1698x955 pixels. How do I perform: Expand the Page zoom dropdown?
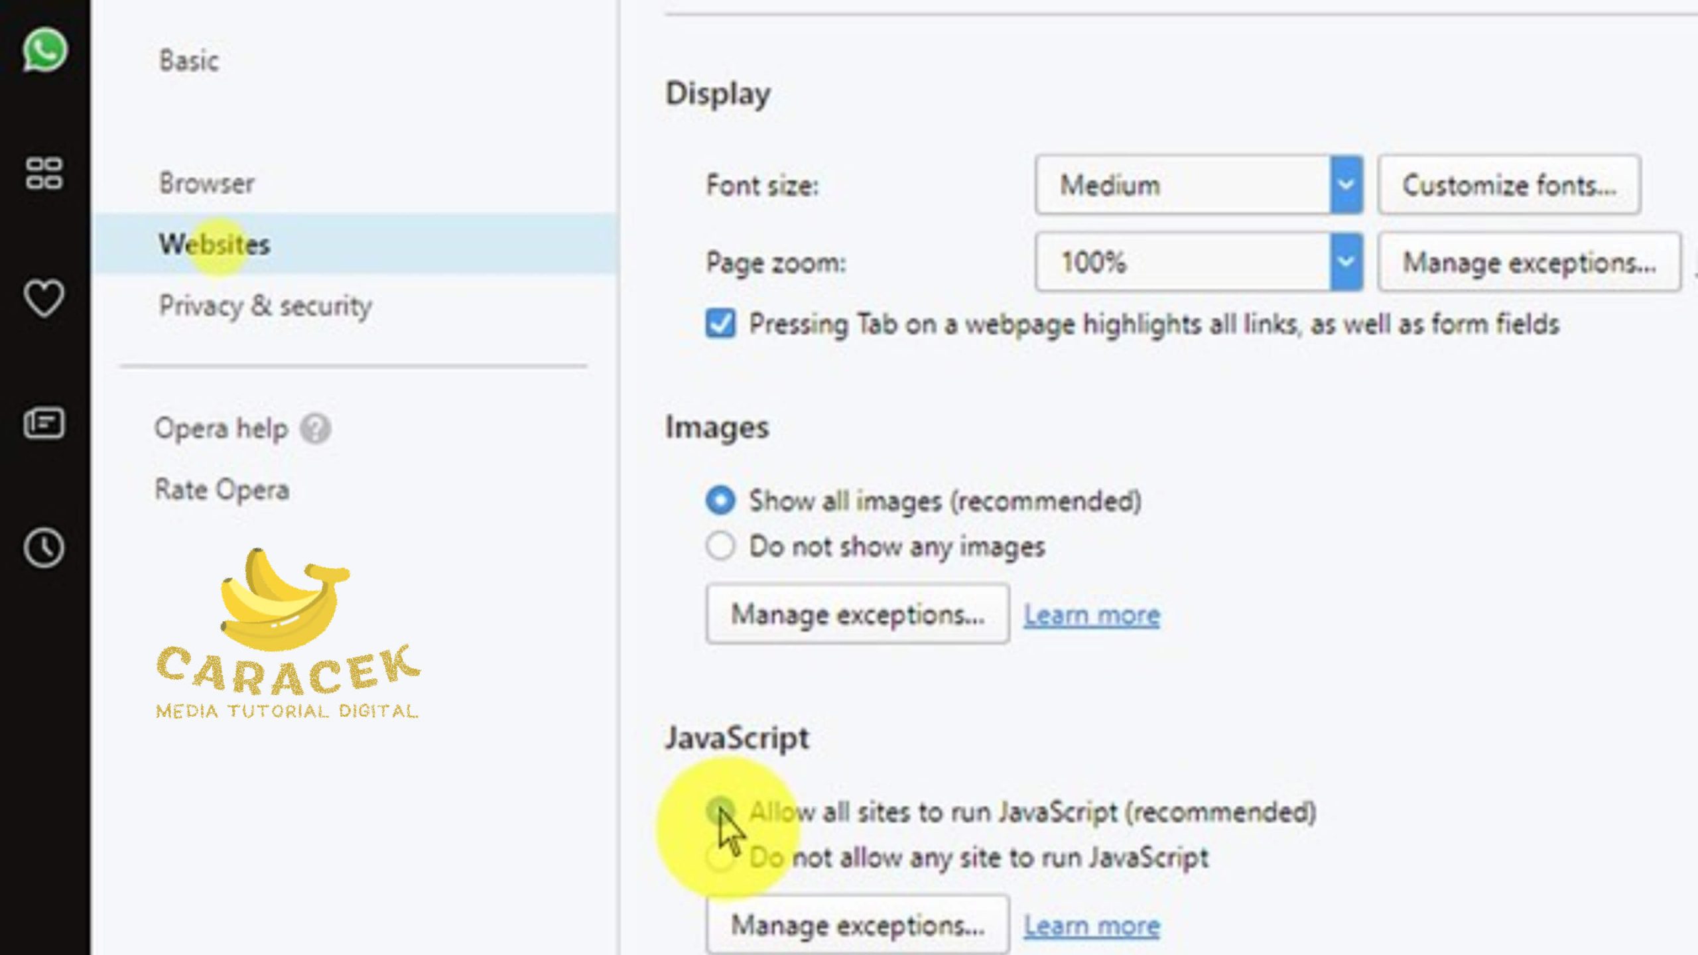(x=1198, y=262)
